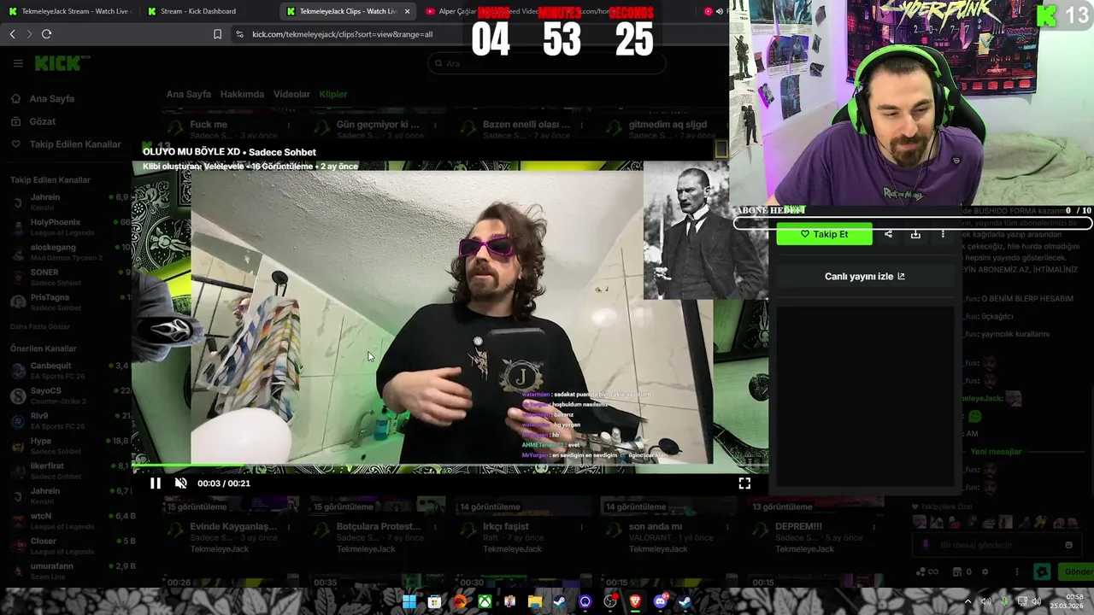The width and height of the screenshot is (1094, 615).
Task: Unmute the clip audio
Action: [181, 483]
